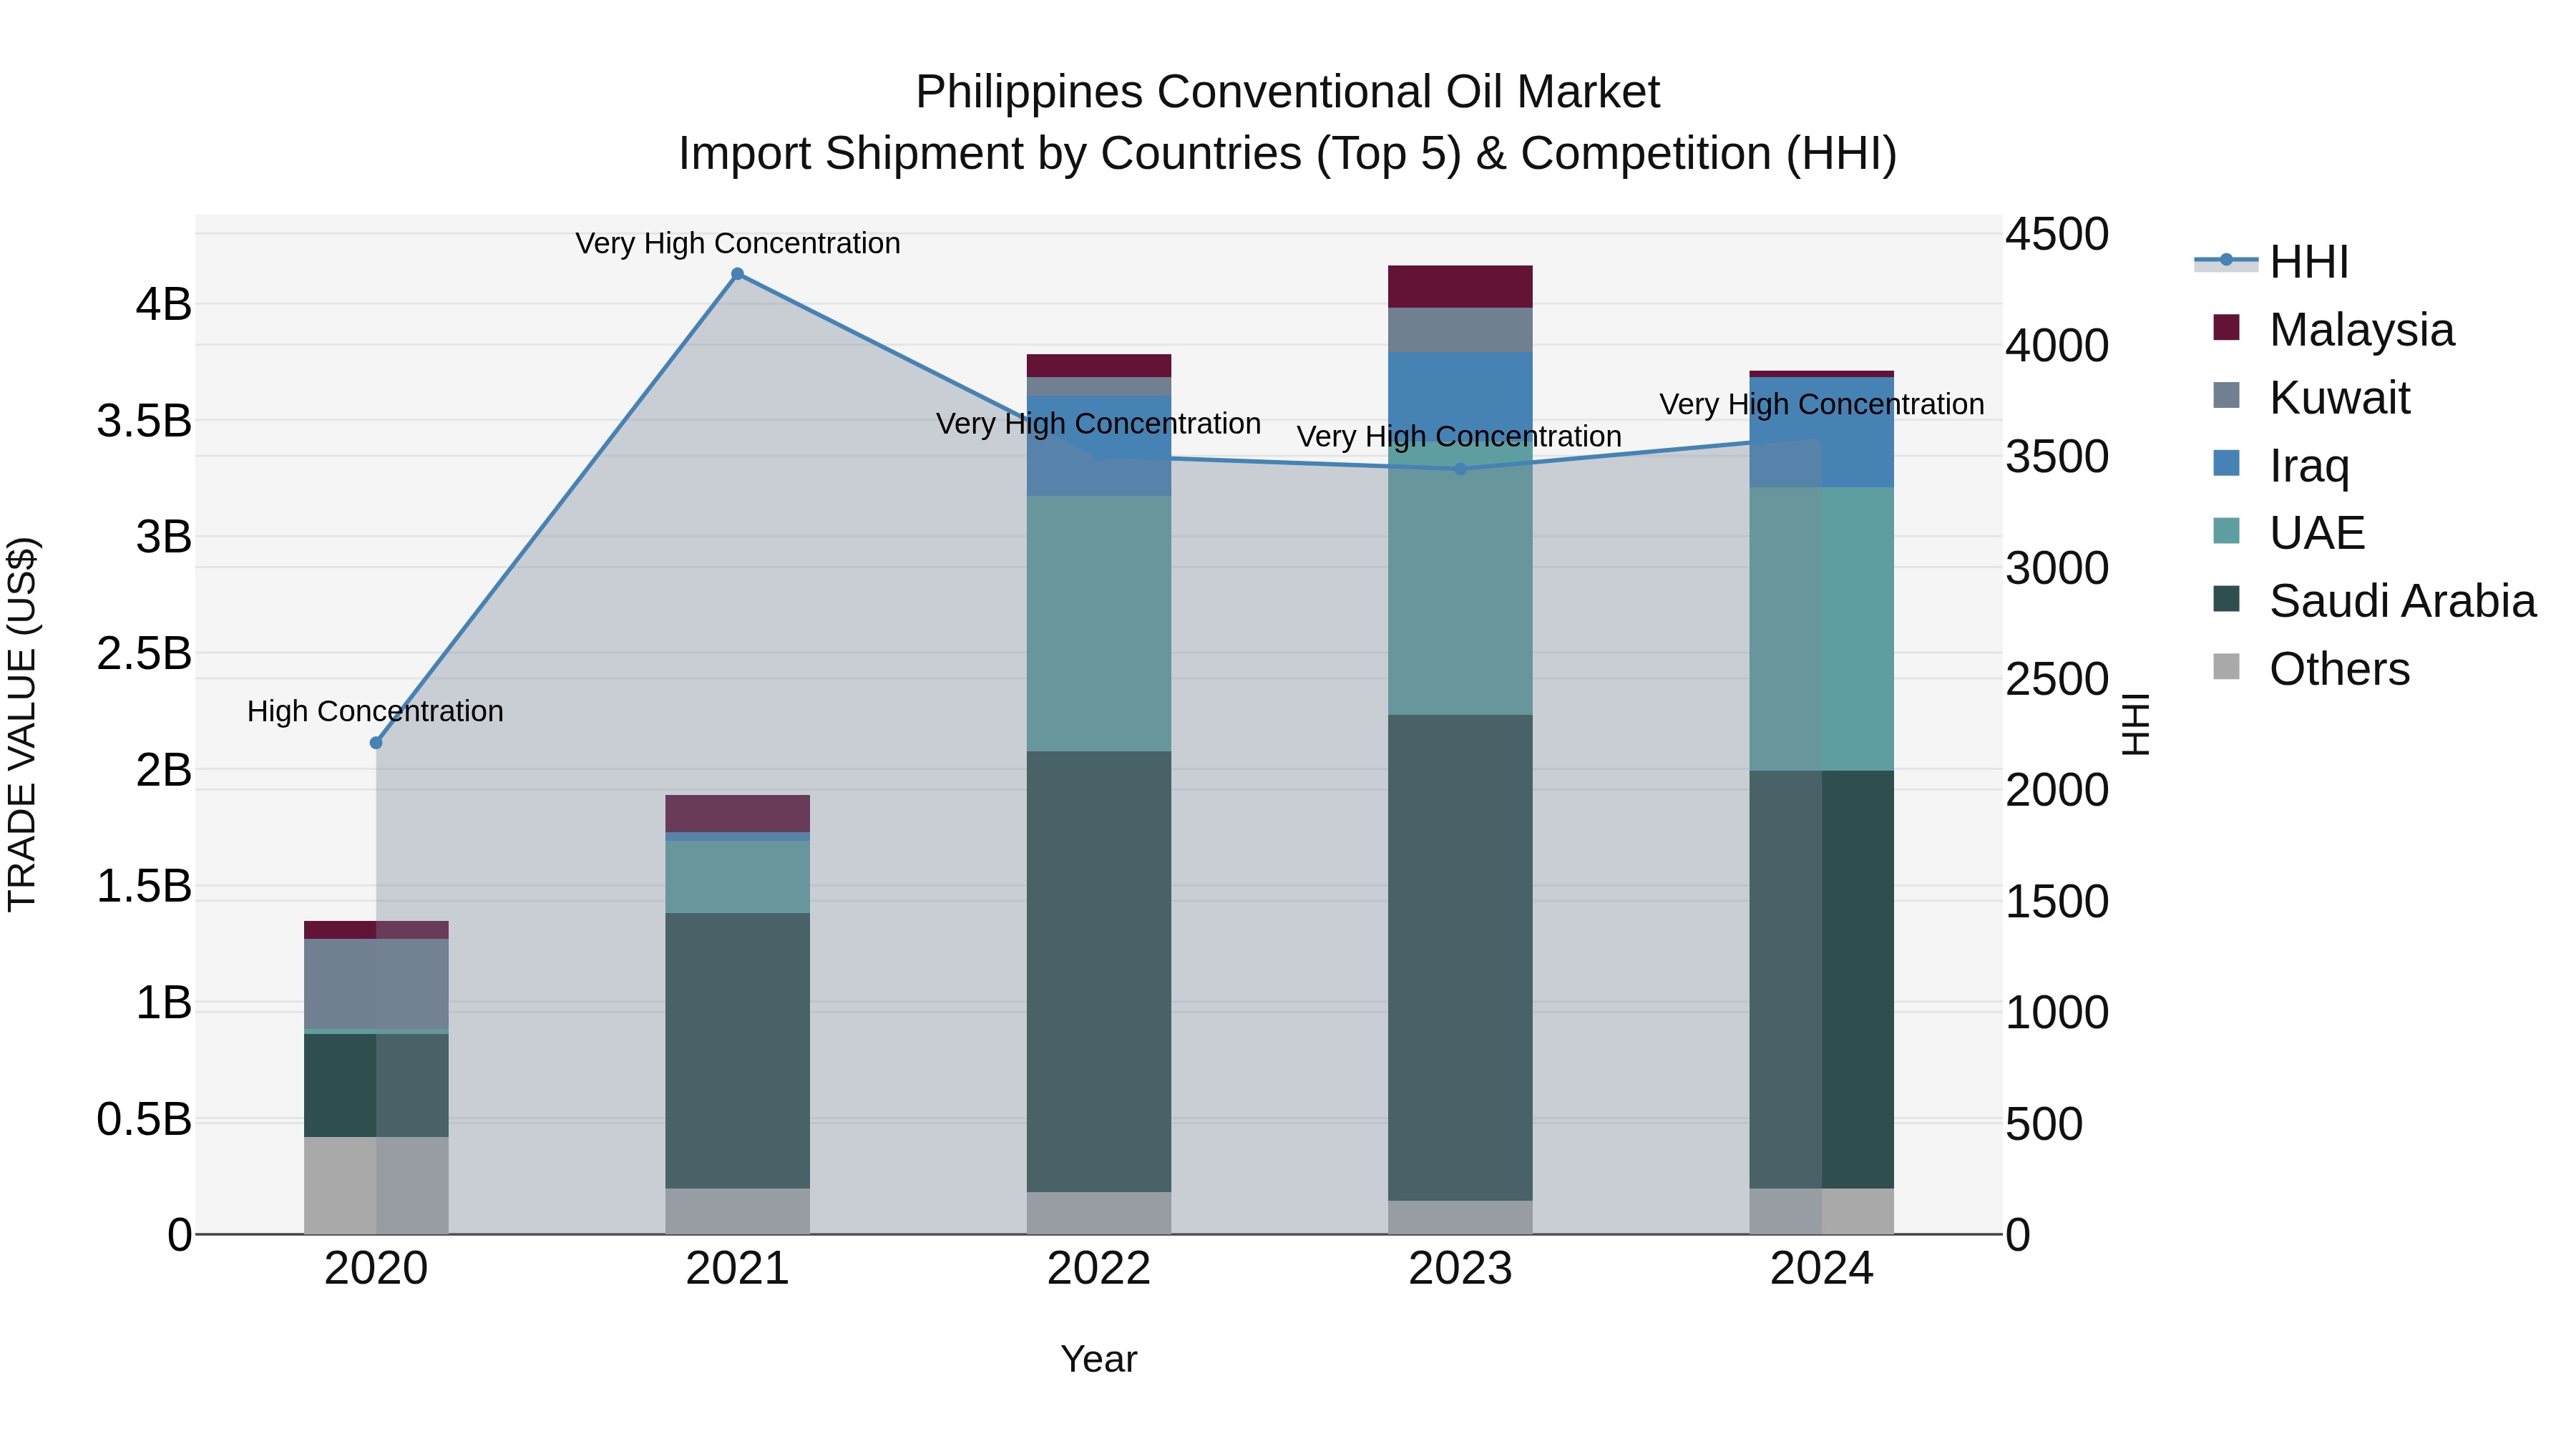Click the 4500 tick on right axis

[x=2057, y=234]
